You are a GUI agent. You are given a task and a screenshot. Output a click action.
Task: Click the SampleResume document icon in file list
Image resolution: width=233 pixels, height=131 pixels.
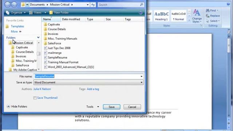tap(46, 57)
